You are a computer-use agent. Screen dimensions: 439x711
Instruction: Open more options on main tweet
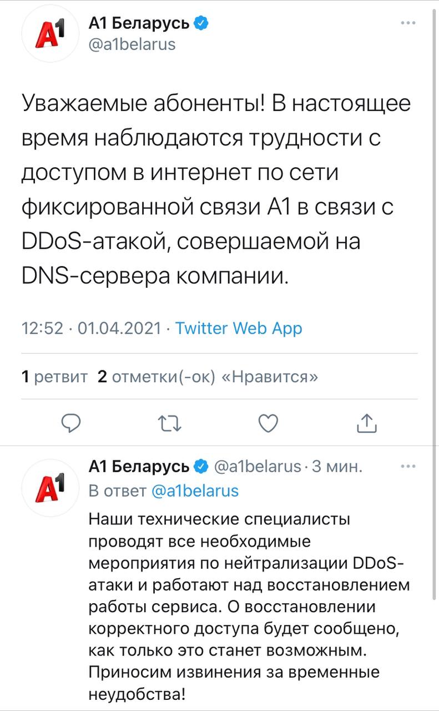pyautogui.click(x=408, y=23)
